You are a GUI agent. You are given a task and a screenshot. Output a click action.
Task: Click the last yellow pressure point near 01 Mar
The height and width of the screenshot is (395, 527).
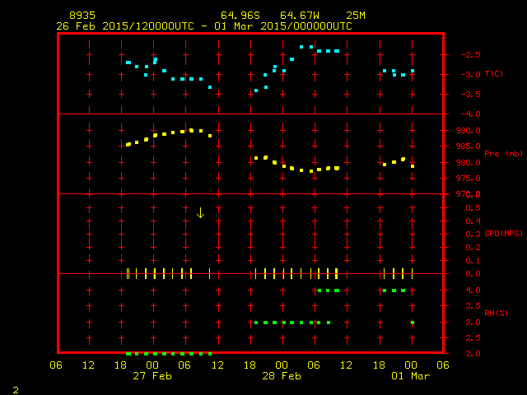tap(413, 166)
